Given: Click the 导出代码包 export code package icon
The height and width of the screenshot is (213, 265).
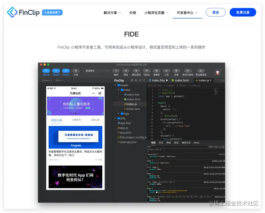Looking at the screenshot, I should click(x=188, y=71).
